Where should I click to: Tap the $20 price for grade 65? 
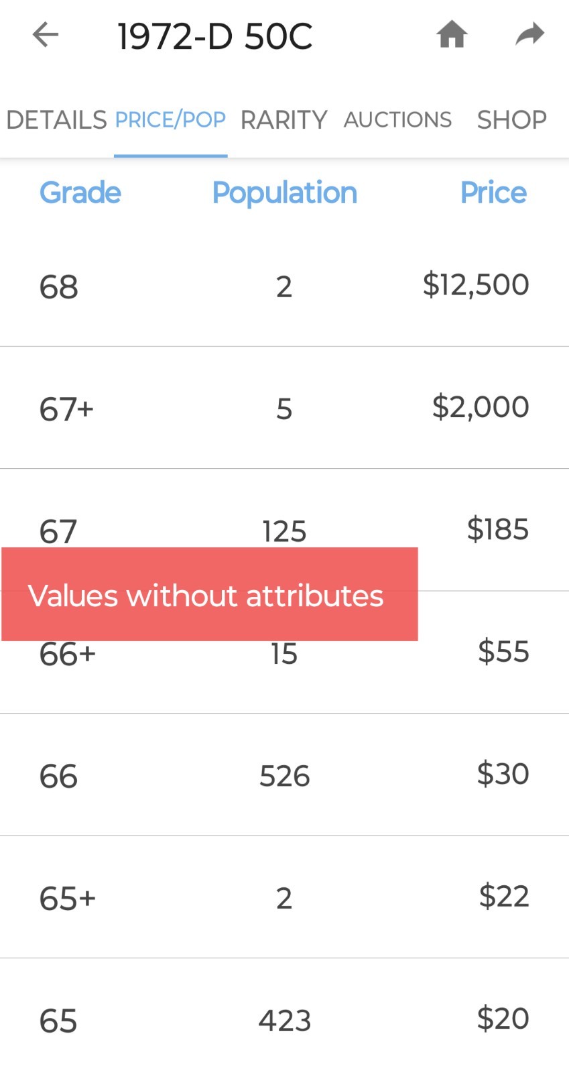pos(503,1019)
